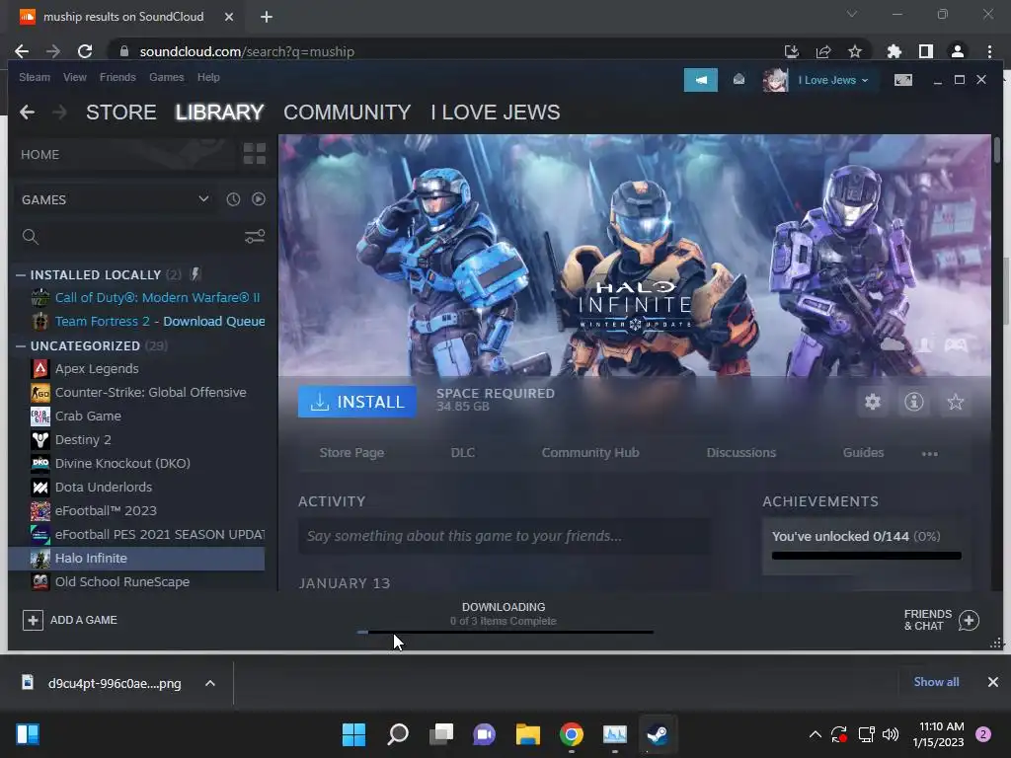The image size is (1011, 758).
Task: Collapse the Installed Locally category
Action: point(21,274)
